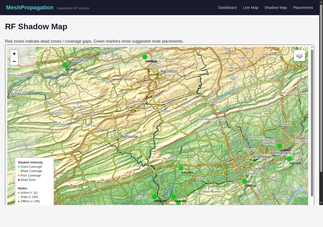Click the Poor Coverage legend entry
Image resolution: width=323 pixels, height=227 pixels.
(x=30, y=176)
